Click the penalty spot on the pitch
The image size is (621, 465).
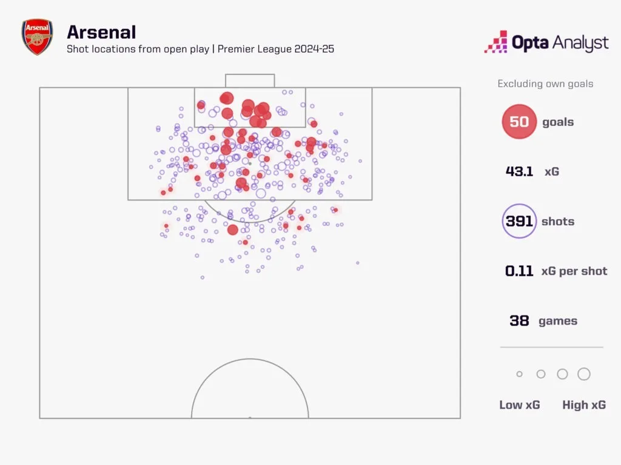[249, 163]
